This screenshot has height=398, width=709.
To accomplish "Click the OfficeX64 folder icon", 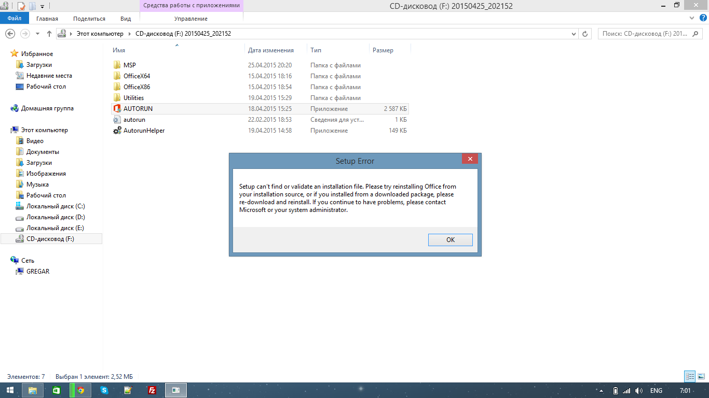I will (117, 76).
